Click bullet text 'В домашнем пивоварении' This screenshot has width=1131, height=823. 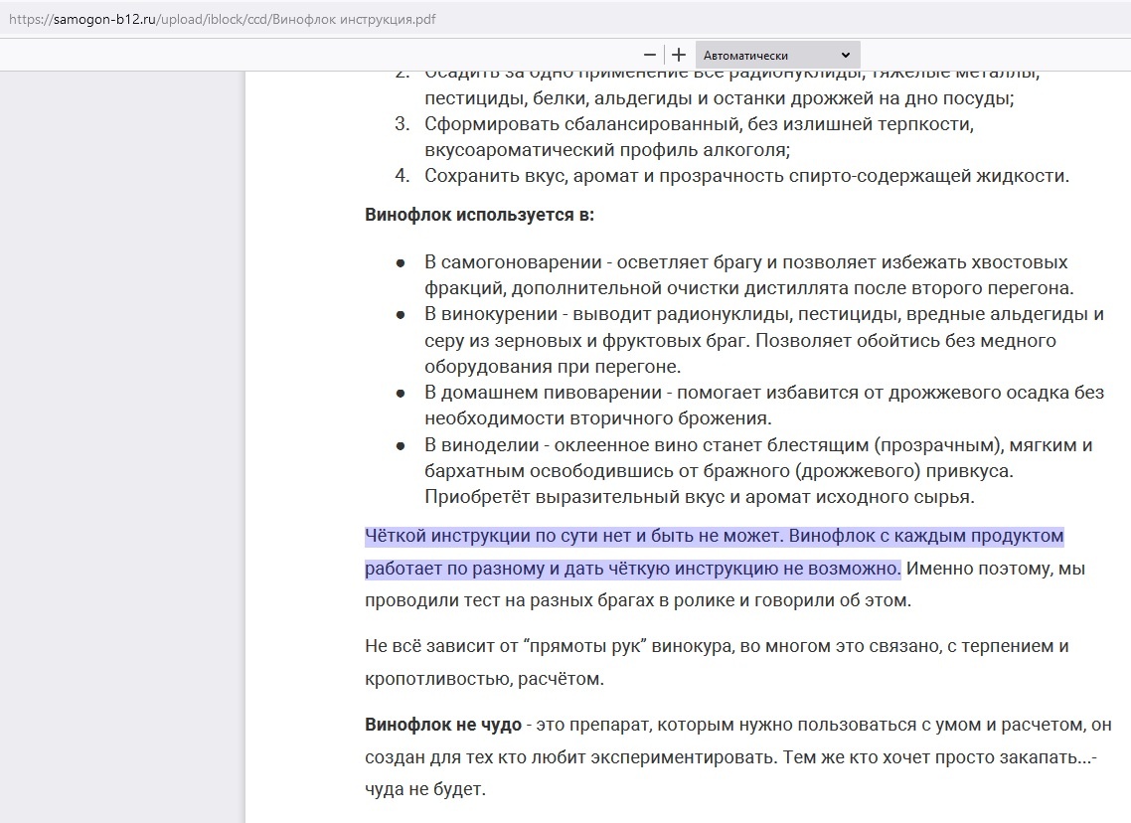click(x=543, y=393)
